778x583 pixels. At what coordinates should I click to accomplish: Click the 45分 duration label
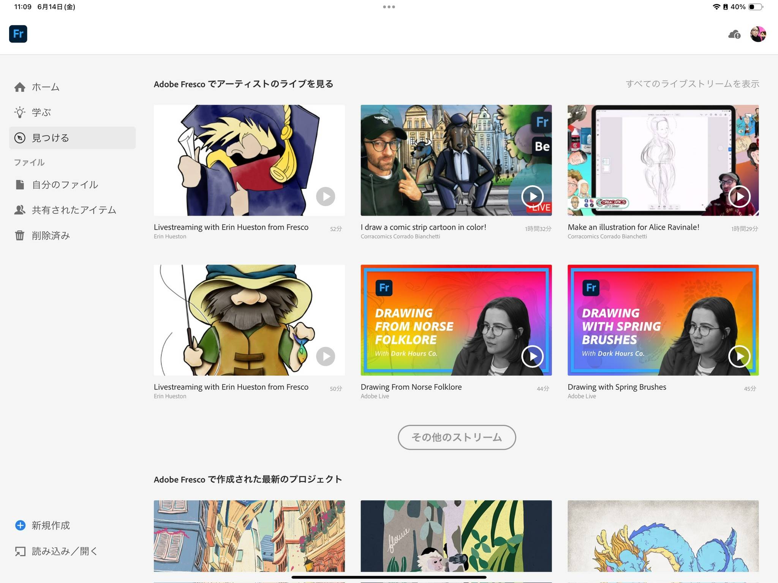[x=750, y=389]
